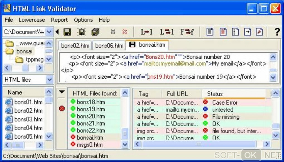Click the code editor scroll down arrow
Screen dimensions: 284x162
coord(273,77)
